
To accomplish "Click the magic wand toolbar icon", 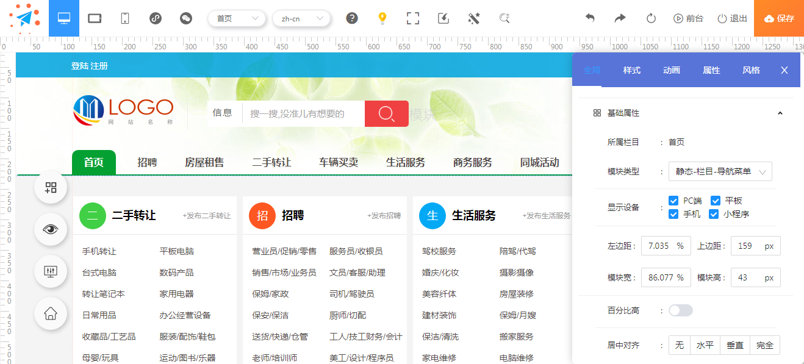I will (x=474, y=18).
